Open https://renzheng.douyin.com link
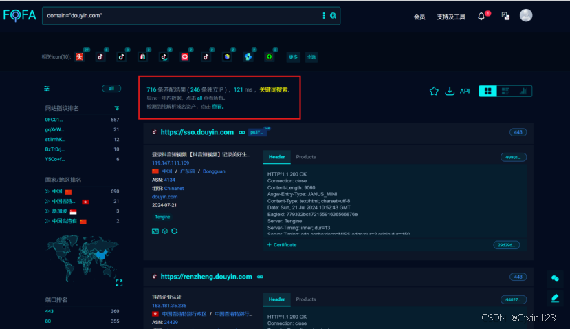 [206, 277]
